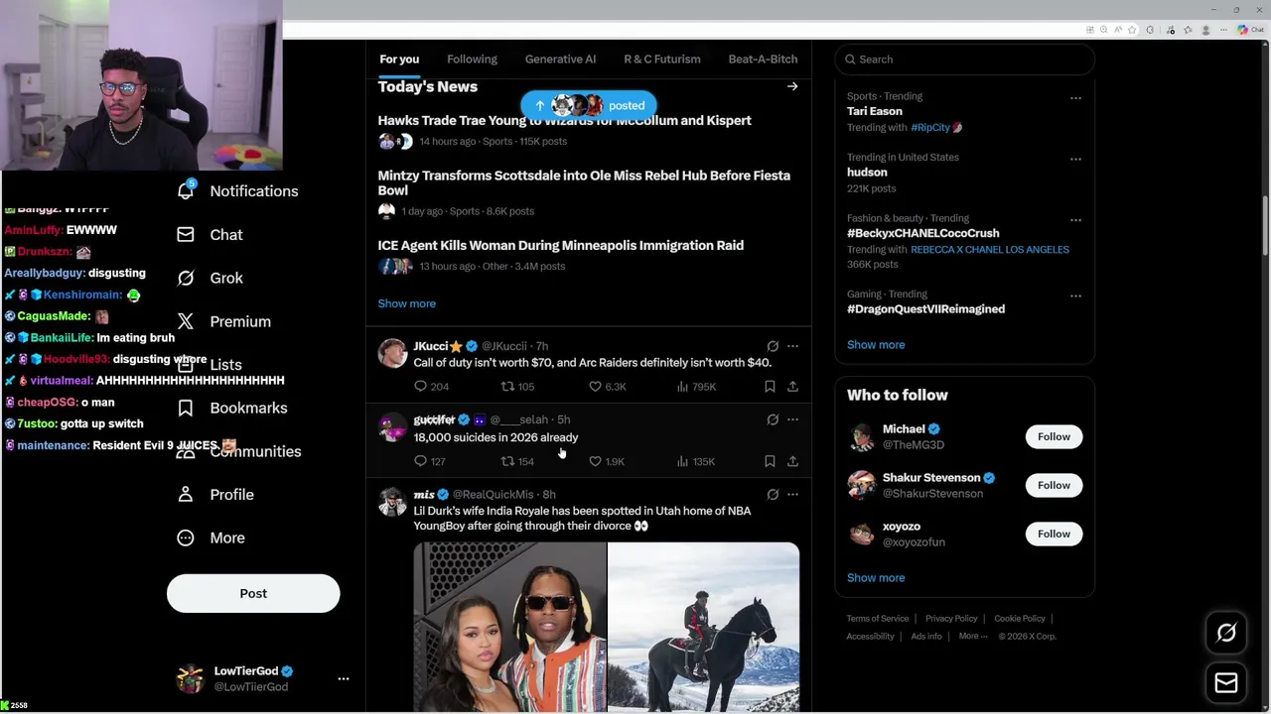Open Privacy Policy footer link
Image resolution: width=1271 pixels, height=714 pixels.
tap(951, 619)
